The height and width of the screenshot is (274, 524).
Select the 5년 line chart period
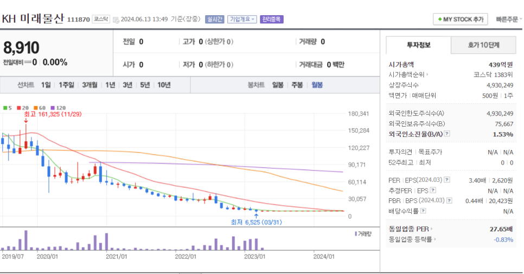[145, 85]
